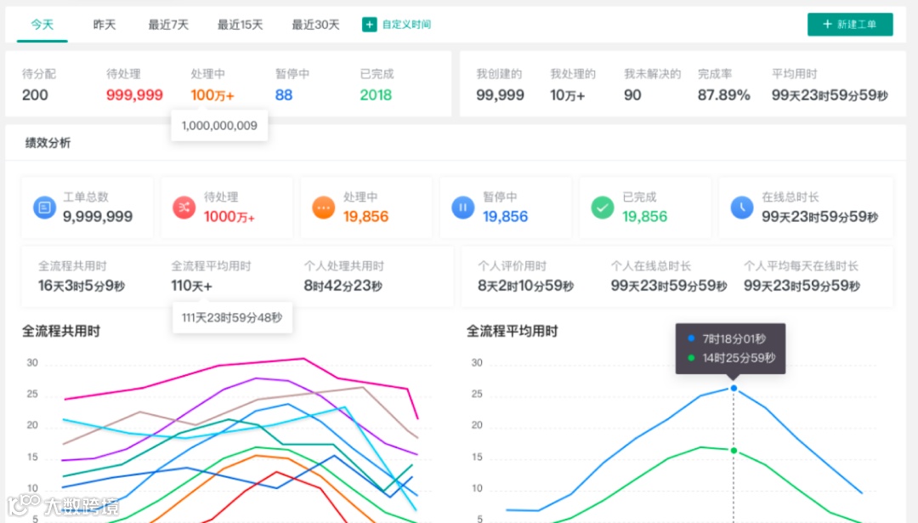Click the red 1000万+ value

pyautogui.click(x=229, y=217)
